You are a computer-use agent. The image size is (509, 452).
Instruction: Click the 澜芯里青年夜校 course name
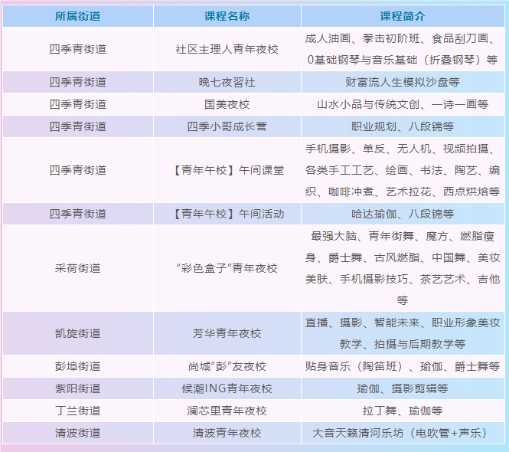pos(227,411)
